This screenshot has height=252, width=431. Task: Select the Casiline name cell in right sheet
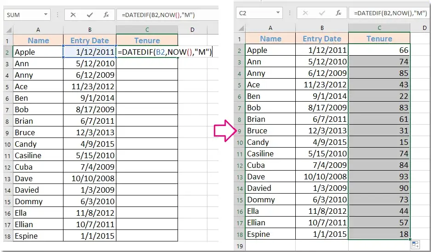click(x=270, y=154)
